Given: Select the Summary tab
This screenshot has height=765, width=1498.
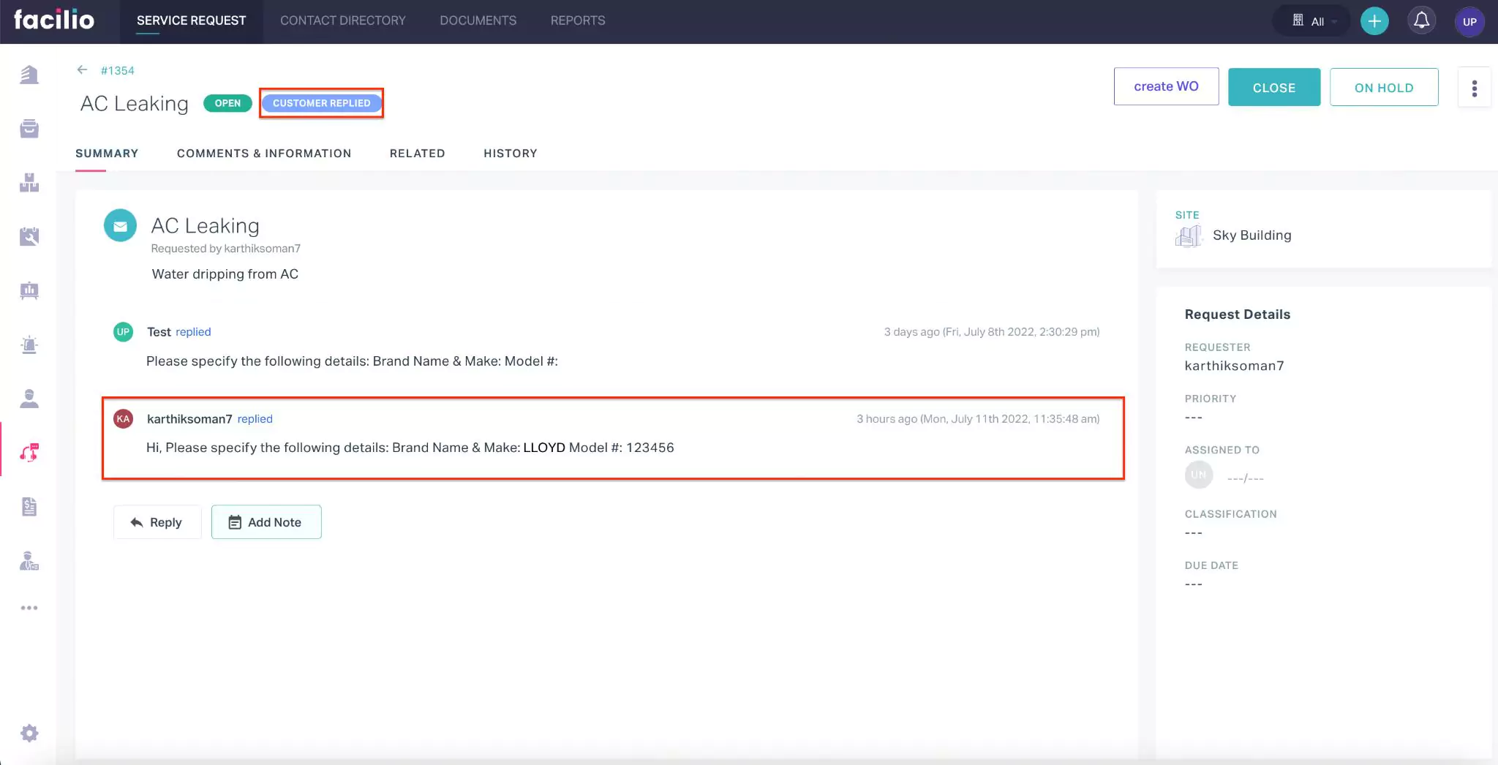Looking at the screenshot, I should pos(107,153).
